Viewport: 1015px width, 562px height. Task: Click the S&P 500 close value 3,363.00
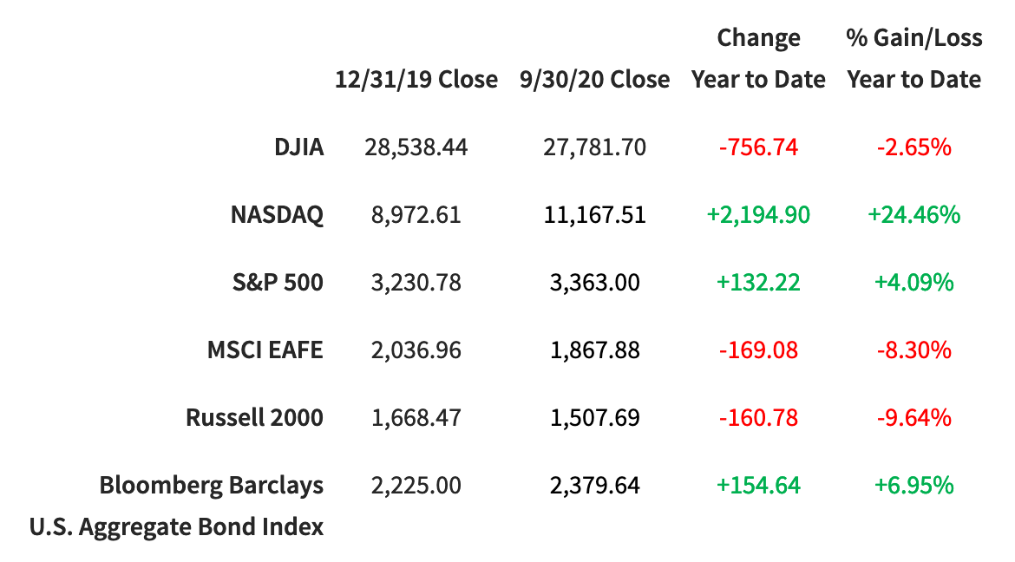pos(594,283)
